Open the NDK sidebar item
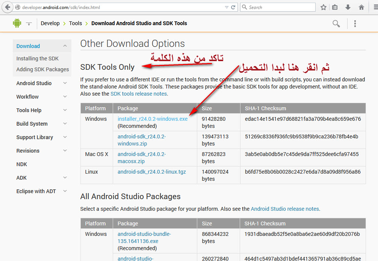This screenshot has width=378, height=261. coord(22,164)
